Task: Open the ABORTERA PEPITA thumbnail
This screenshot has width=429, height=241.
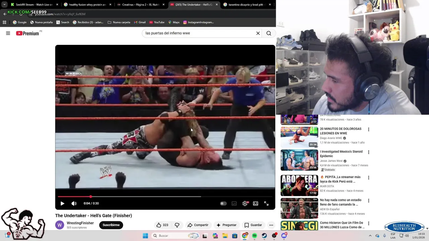Action: click(299, 185)
